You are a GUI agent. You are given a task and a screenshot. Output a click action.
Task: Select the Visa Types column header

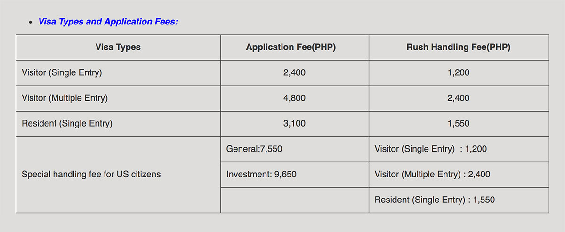click(x=118, y=47)
